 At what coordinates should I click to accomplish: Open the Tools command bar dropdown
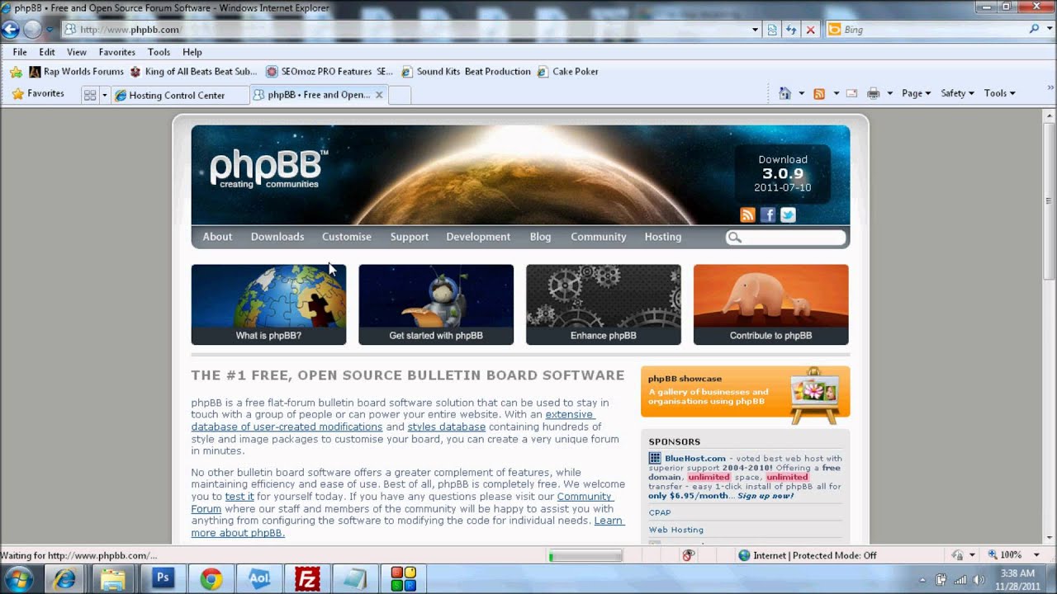coord(999,93)
